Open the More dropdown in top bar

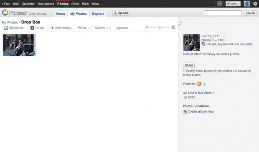coord(96,4)
